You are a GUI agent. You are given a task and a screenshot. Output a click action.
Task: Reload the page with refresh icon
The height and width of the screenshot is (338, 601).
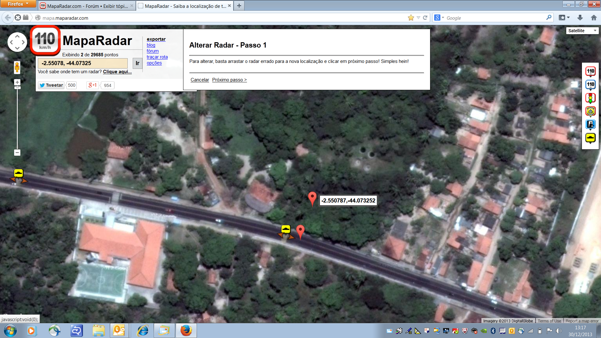click(x=425, y=18)
